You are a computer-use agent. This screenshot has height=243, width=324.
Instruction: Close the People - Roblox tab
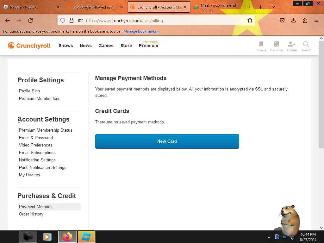58,7
